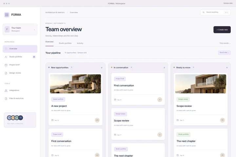Viewport: 236px width, 157px height.
Task: Click Studio portfolio tag in In conversation column
Action: click(121, 149)
